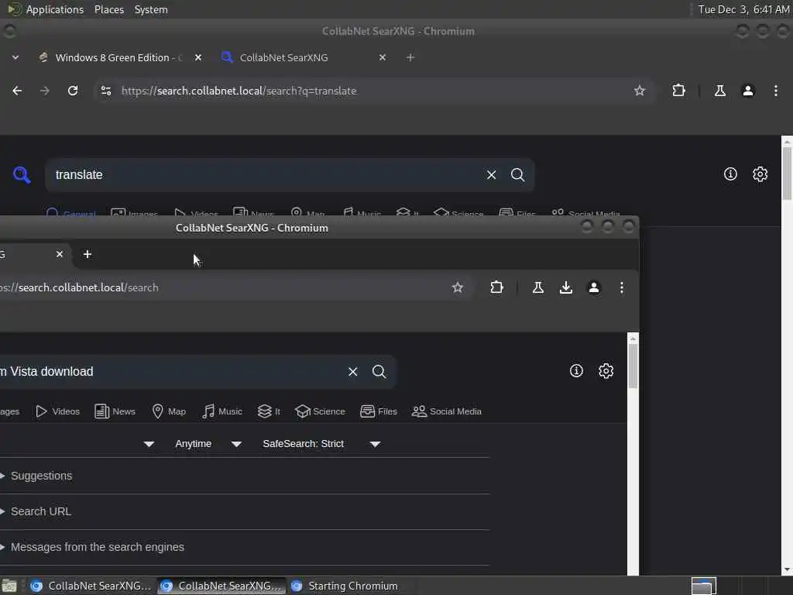Viewport: 793px width, 595px height.
Task: Open Chrome Labs flask in front window
Action: [x=537, y=287]
